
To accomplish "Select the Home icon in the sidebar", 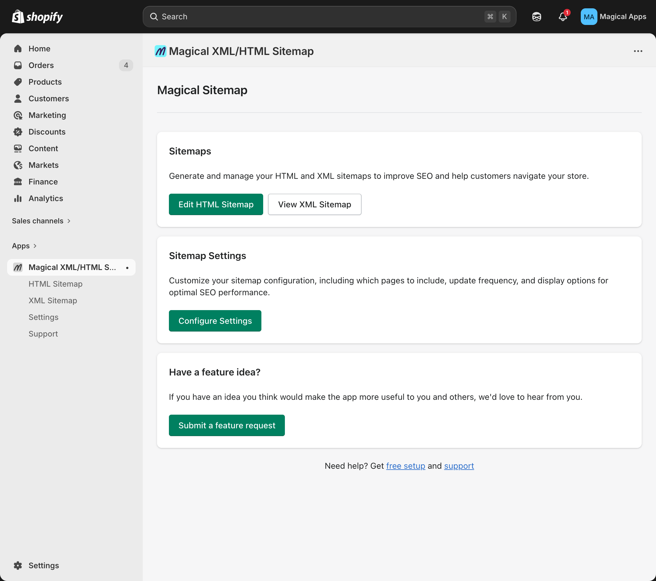I will 18,48.
